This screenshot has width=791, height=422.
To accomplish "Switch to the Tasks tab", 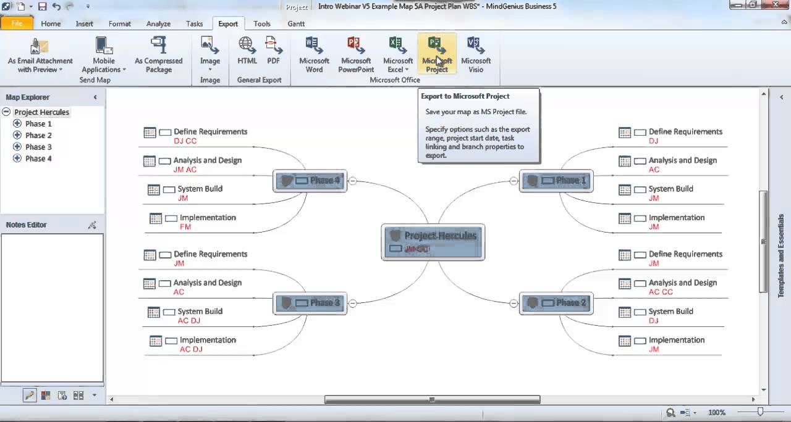I will [x=194, y=23].
